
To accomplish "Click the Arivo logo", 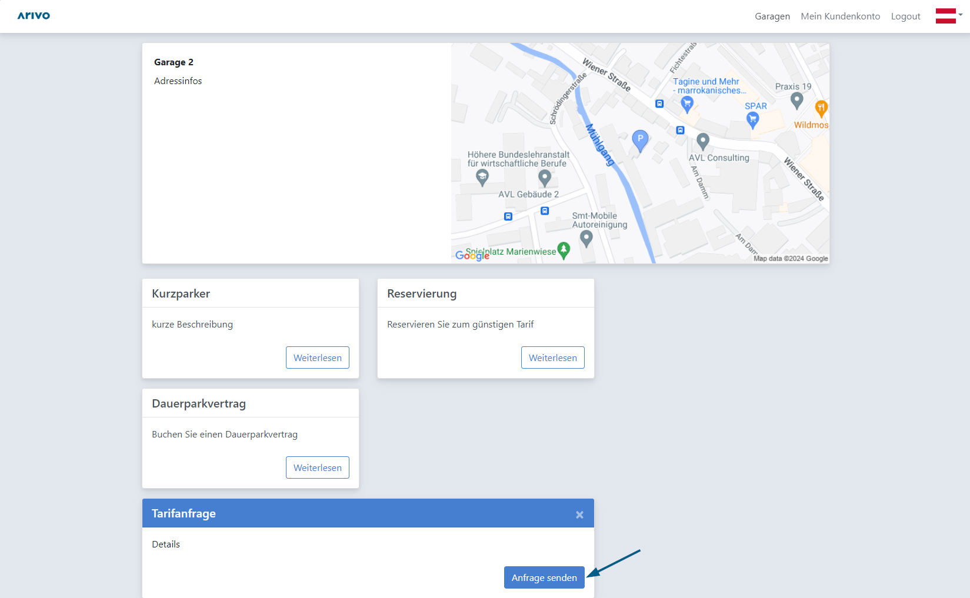I will [34, 16].
